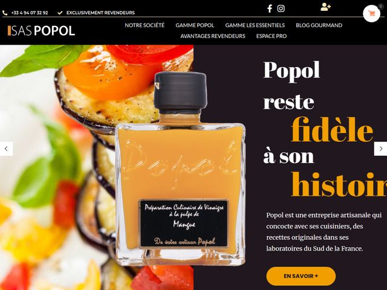Show previous slide with left arrow
Viewport: 387px width, 290px height.
pyautogui.click(x=6, y=149)
